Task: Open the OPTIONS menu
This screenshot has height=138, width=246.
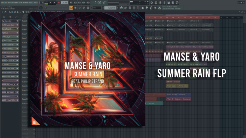Action: coord(26,3)
